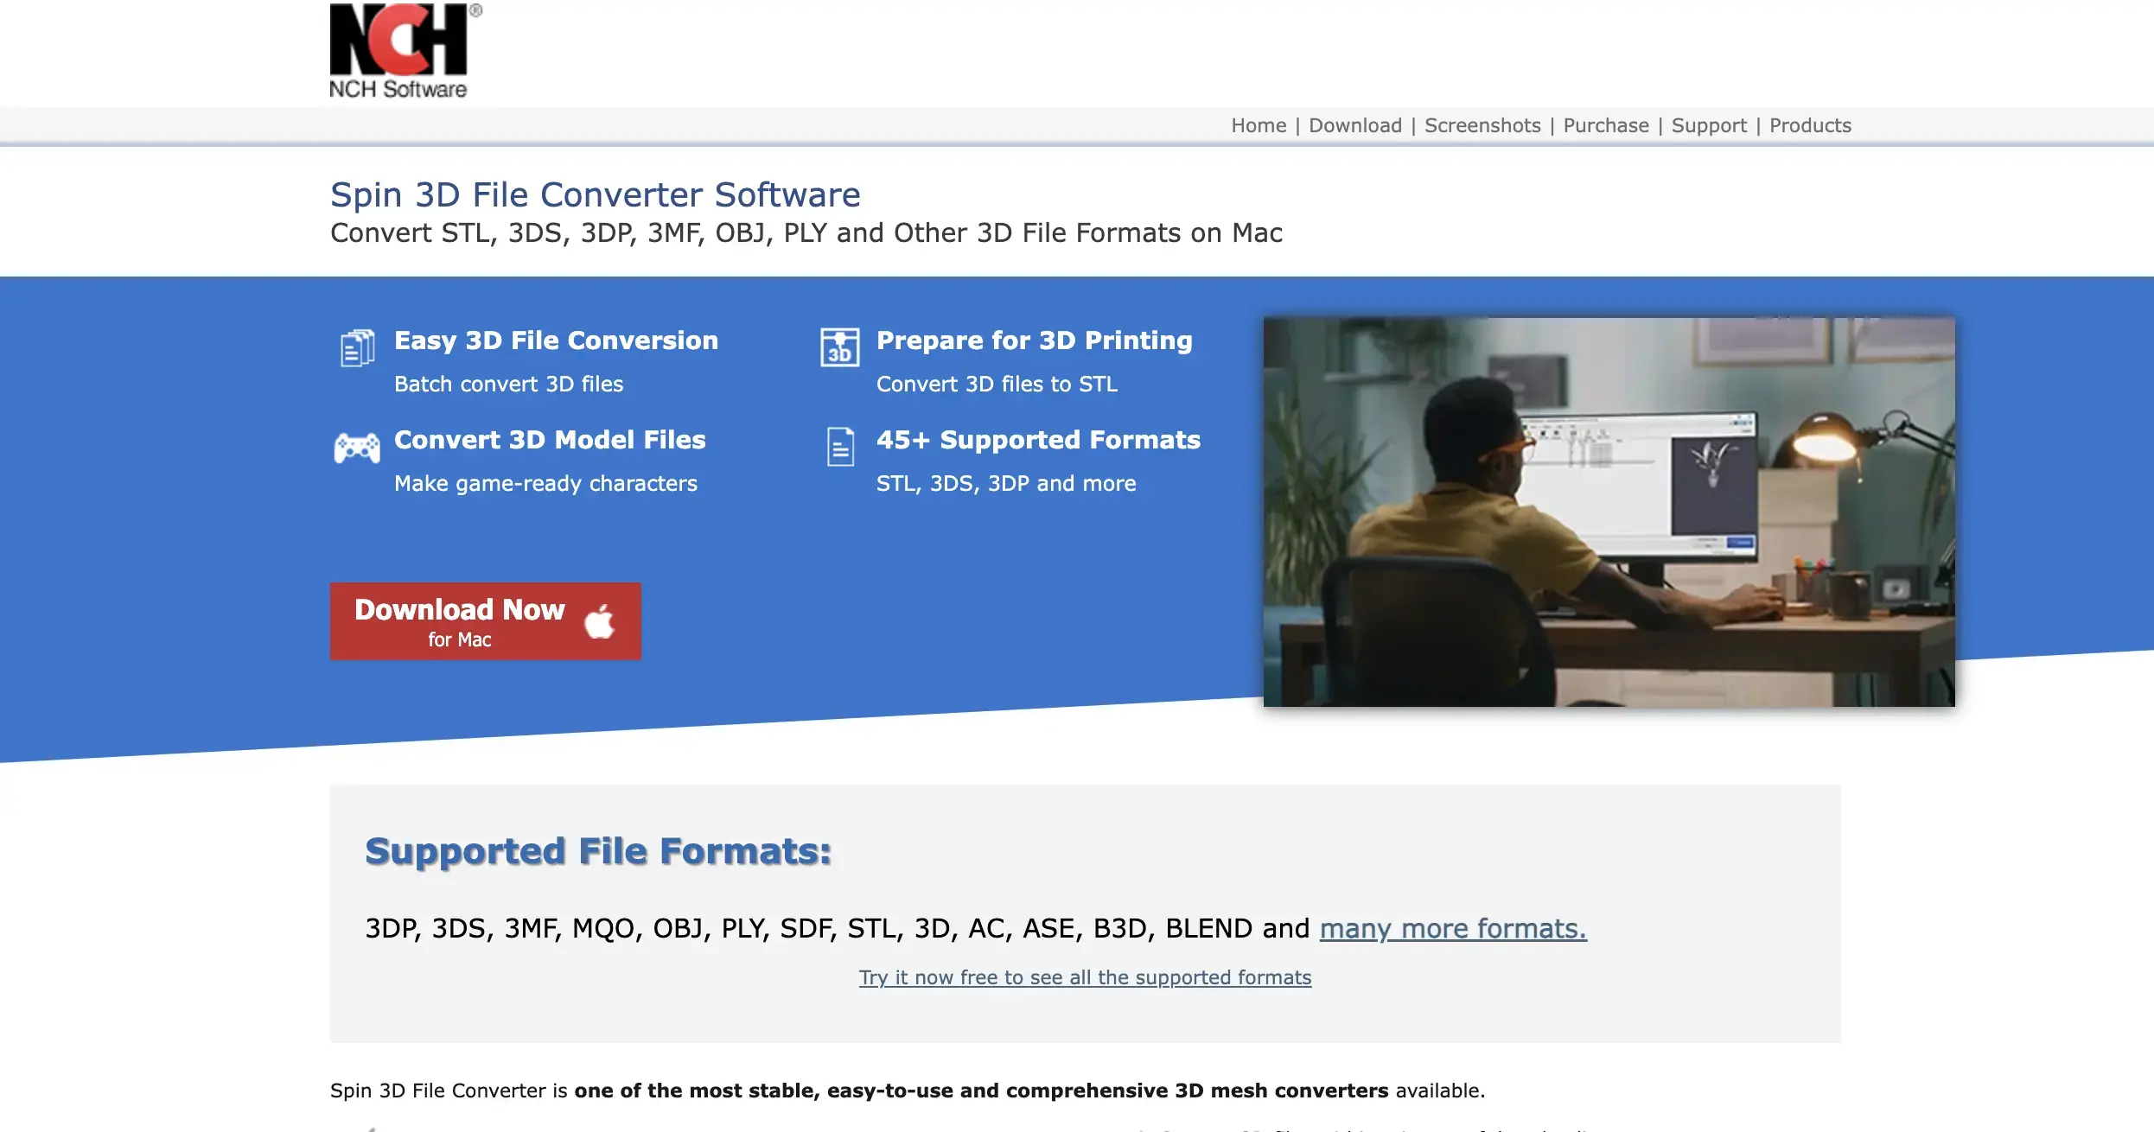Browse the Products navigation link
This screenshot has width=2154, height=1132.
1810,125
